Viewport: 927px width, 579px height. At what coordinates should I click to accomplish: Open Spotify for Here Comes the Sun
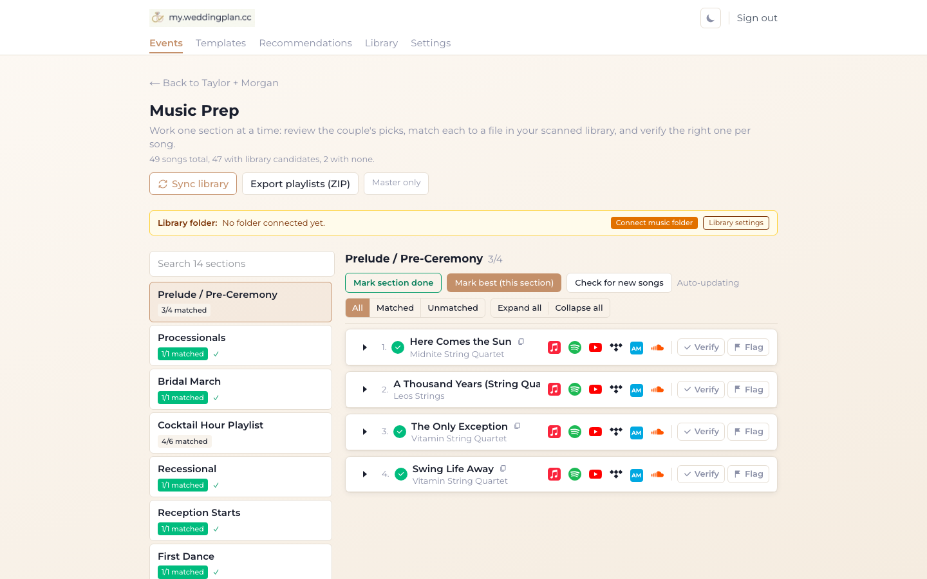[x=575, y=347]
